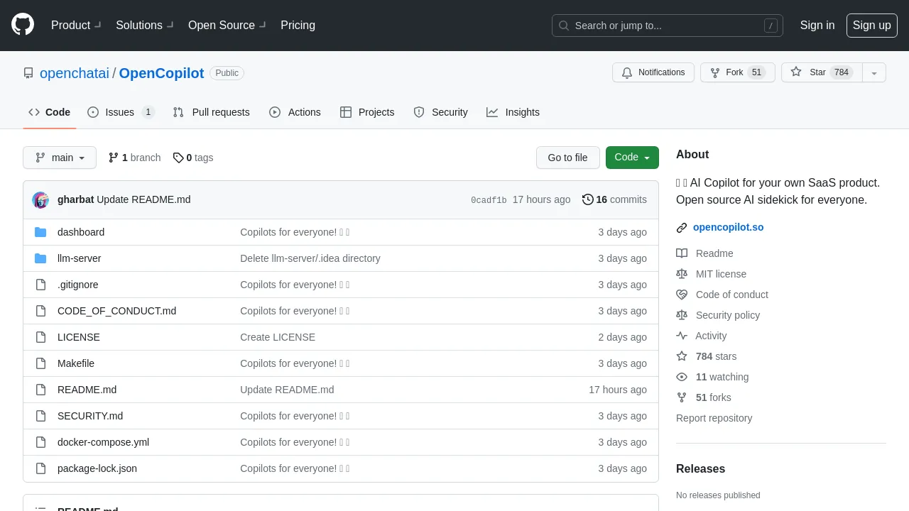The image size is (909, 511).
Task: Click the gharbat avatar thumbnail
Action: point(40,200)
